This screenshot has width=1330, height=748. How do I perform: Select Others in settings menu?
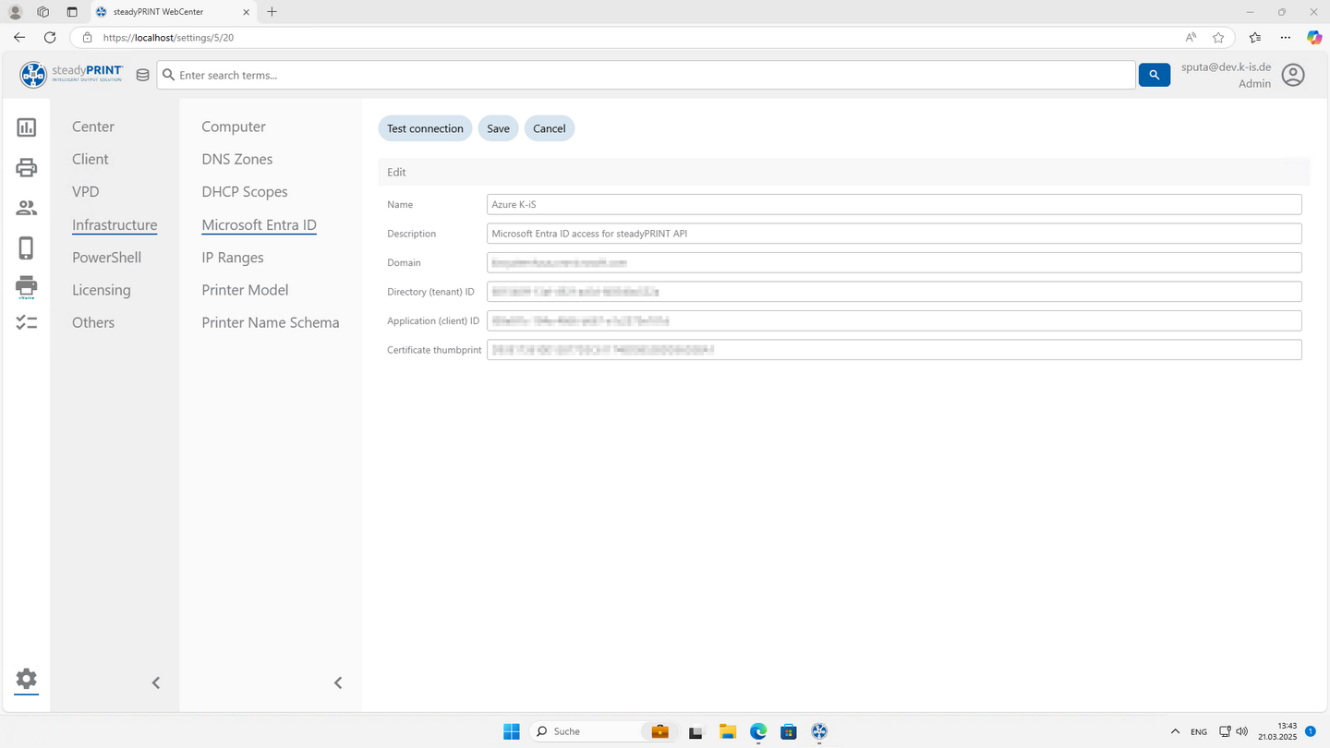tap(93, 322)
